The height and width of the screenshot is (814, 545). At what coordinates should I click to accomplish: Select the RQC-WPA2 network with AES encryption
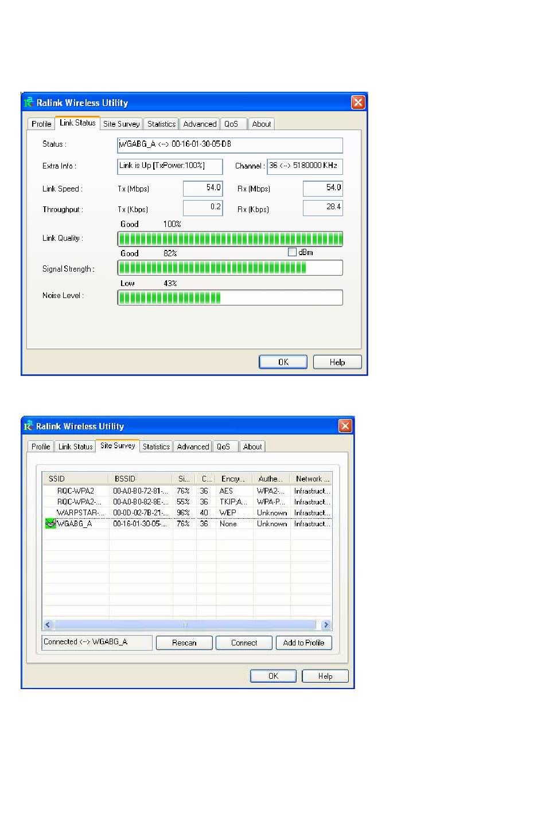188,491
